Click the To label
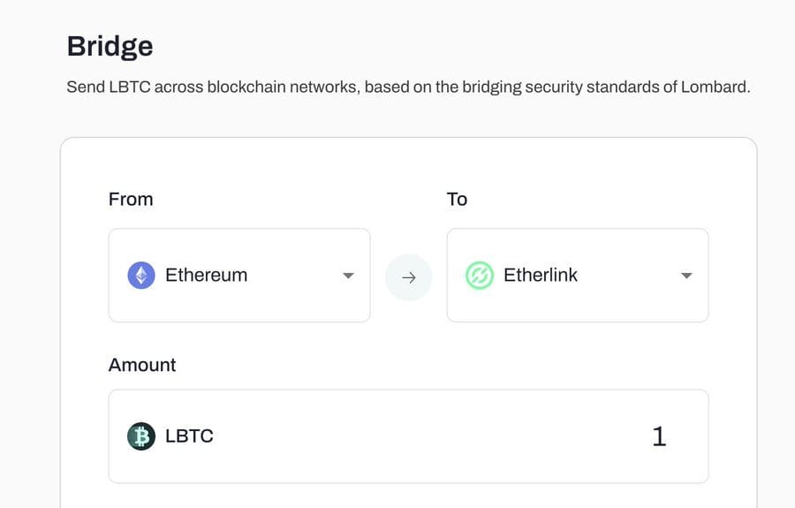Image resolution: width=795 pixels, height=508 pixels. point(457,200)
